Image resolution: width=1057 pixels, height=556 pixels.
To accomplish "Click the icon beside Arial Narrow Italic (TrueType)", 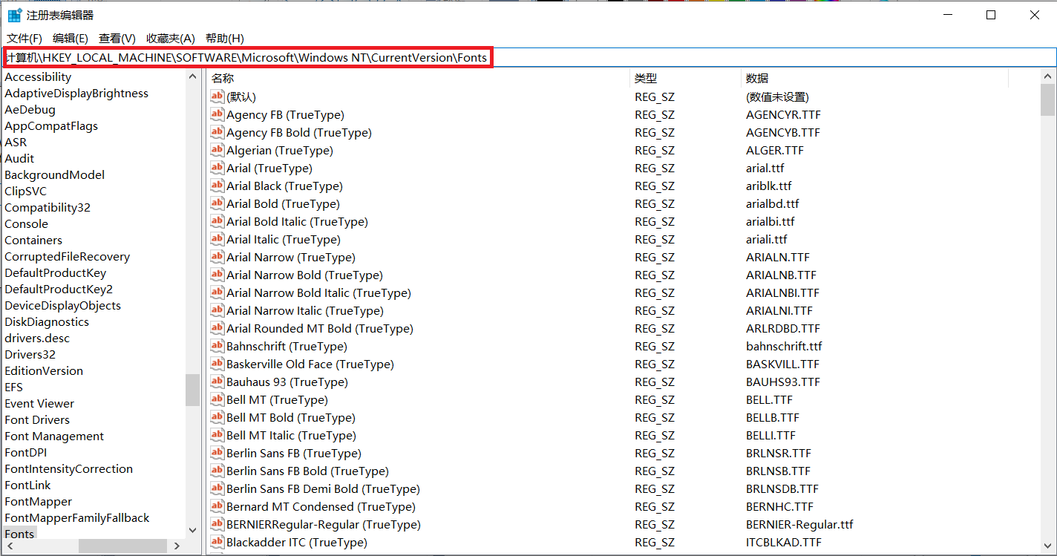I will (x=217, y=310).
